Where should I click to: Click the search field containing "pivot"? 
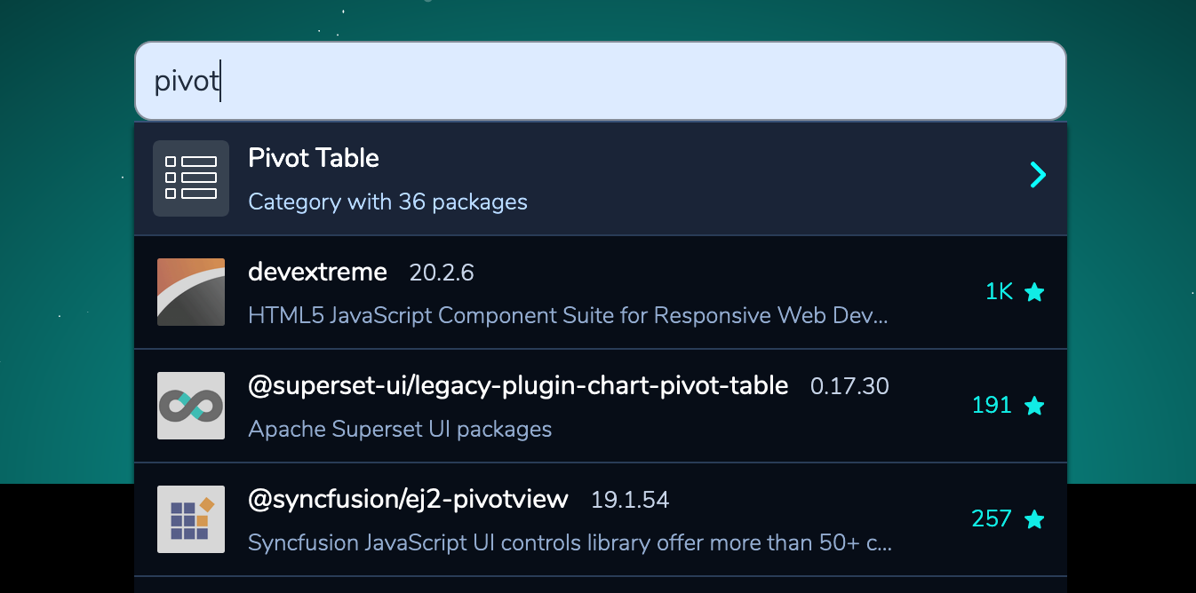pyautogui.click(x=600, y=81)
